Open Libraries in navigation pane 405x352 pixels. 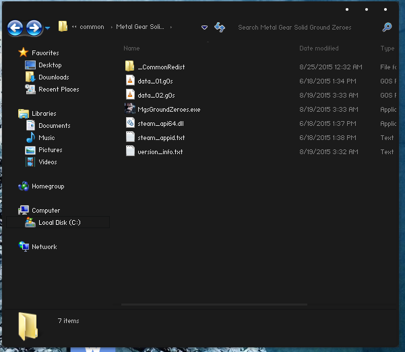pos(44,114)
